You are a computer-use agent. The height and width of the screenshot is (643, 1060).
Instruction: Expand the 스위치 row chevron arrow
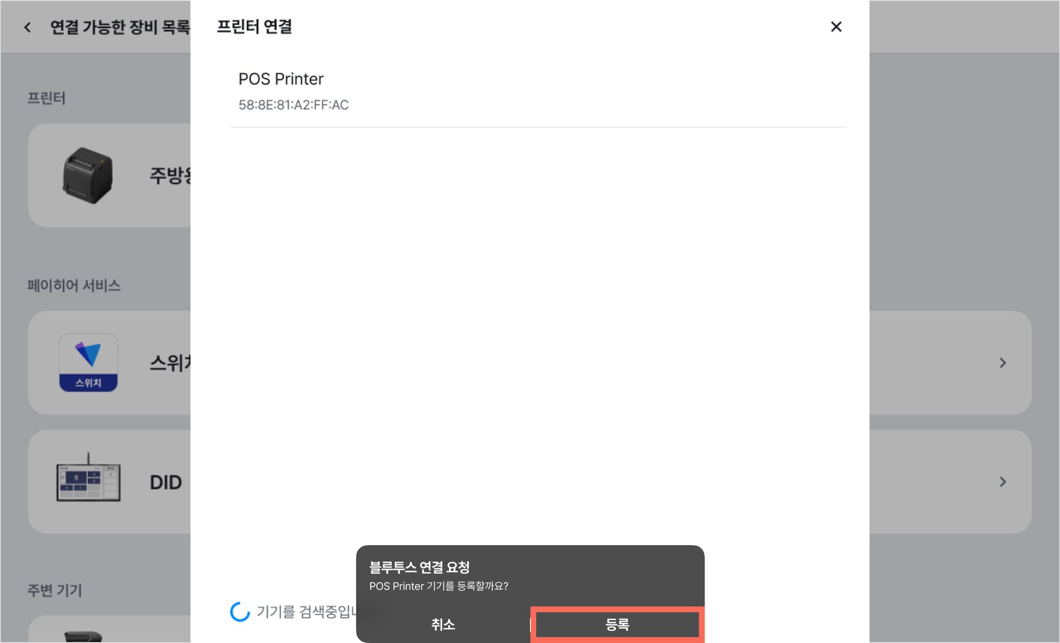tap(1003, 363)
